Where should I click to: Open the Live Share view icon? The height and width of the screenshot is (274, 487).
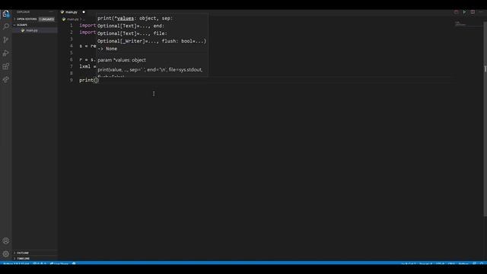pos(6,80)
